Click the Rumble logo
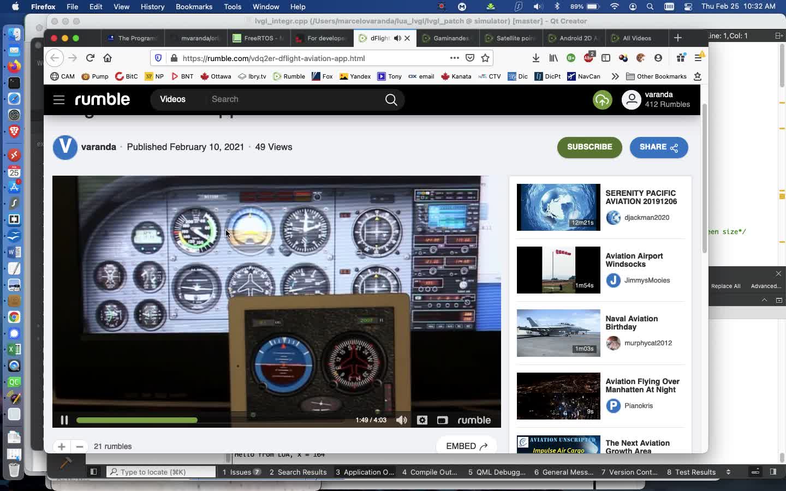Image resolution: width=786 pixels, height=491 pixels. coord(103,99)
